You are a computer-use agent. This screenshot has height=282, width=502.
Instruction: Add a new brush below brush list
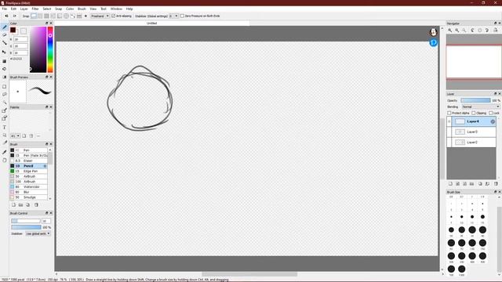pyautogui.click(x=13, y=205)
